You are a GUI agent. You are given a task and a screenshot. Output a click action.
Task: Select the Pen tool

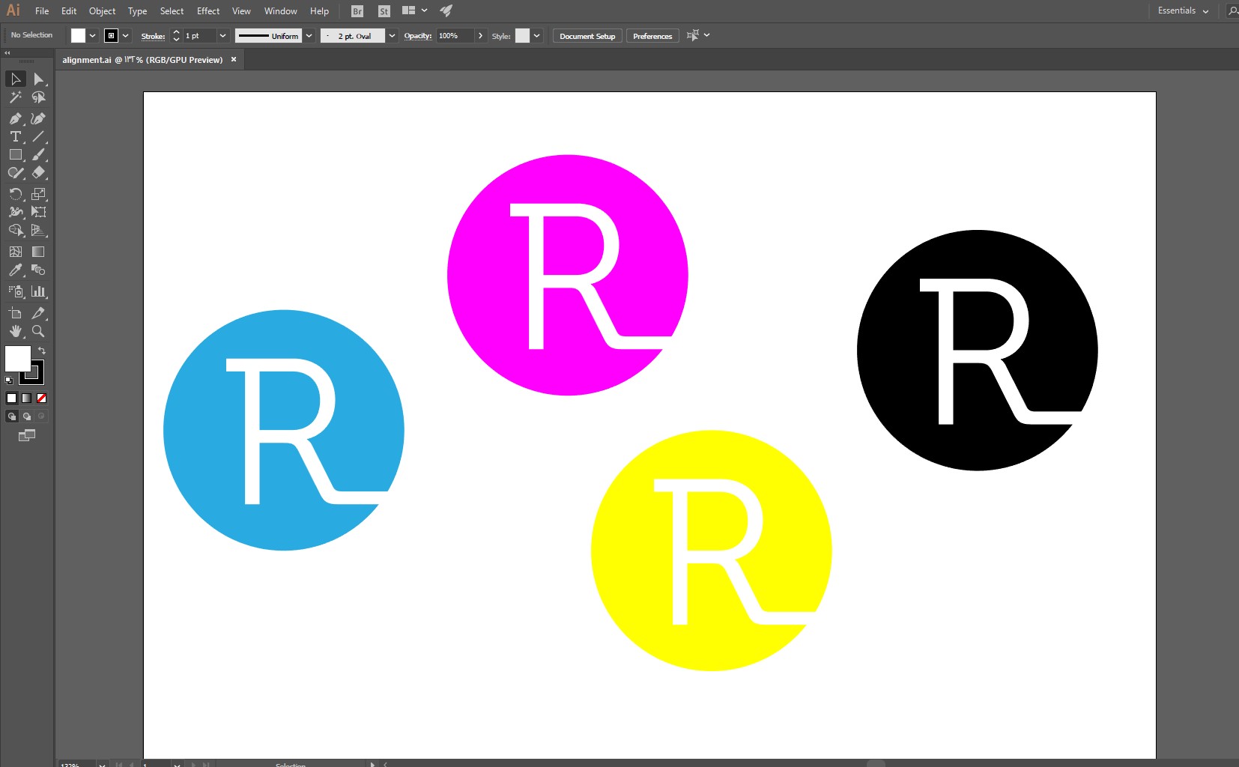pyautogui.click(x=16, y=118)
